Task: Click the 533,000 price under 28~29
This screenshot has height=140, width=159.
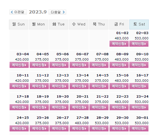Action: [x=102, y=123]
